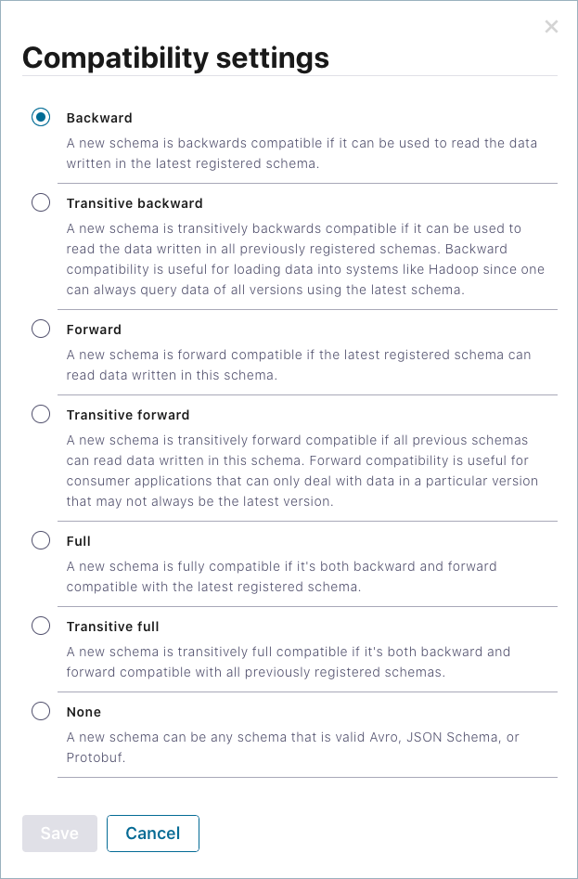Image resolution: width=578 pixels, height=879 pixels.
Task: Click the "Full" option label
Action: tap(79, 541)
